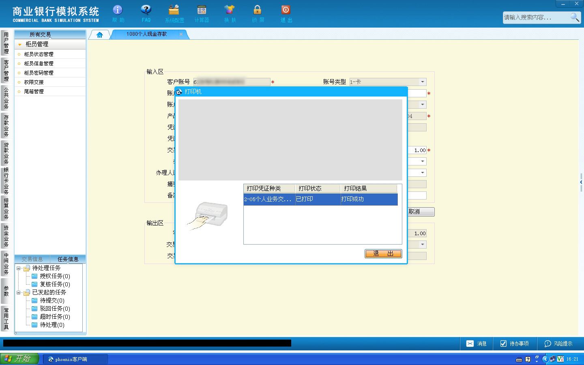This screenshot has height=365, width=584.
Task: Click the keyboard icon in system tray
Action: coord(519,359)
